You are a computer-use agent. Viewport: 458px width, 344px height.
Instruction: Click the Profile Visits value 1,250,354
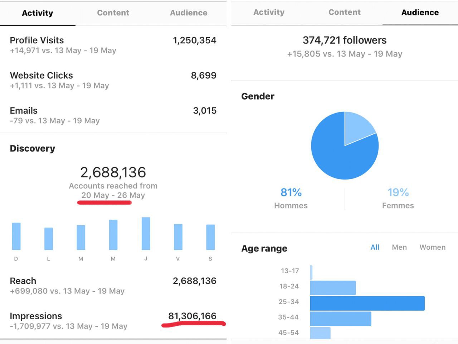click(194, 40)
